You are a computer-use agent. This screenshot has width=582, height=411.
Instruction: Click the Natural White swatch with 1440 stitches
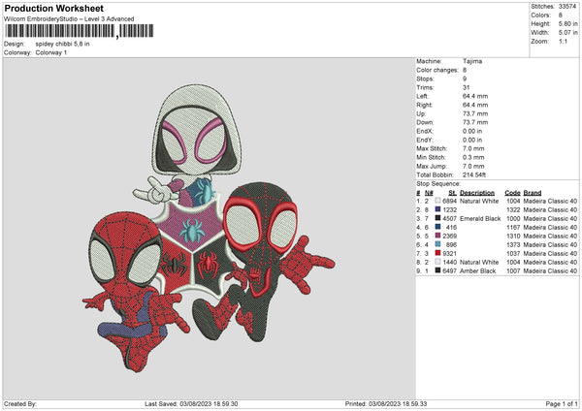click(x=437, y=262)
